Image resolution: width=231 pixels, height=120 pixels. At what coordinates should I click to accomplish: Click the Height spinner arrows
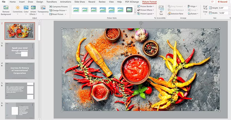click(229, 8)
